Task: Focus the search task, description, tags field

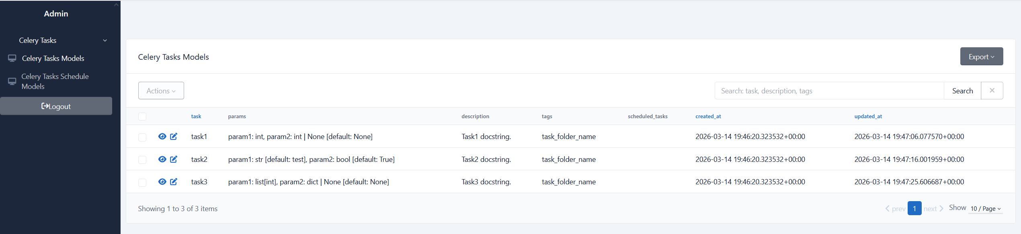Action: tap(829, 91)
